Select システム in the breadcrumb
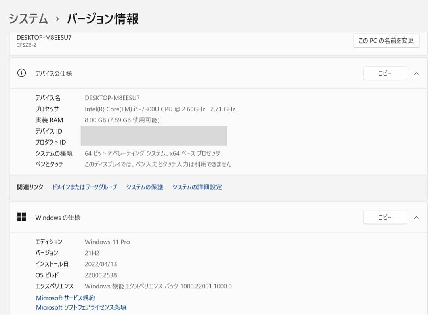The width and height of the screenshot is (428, 315). pyautogui.click(x=28, y=18)
